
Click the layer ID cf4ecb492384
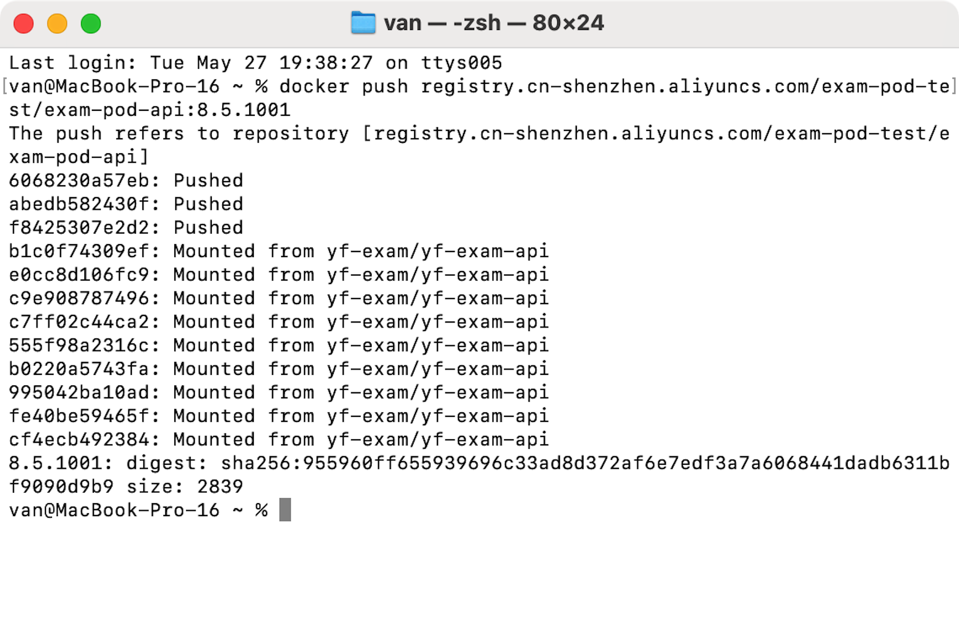[79, 440]
